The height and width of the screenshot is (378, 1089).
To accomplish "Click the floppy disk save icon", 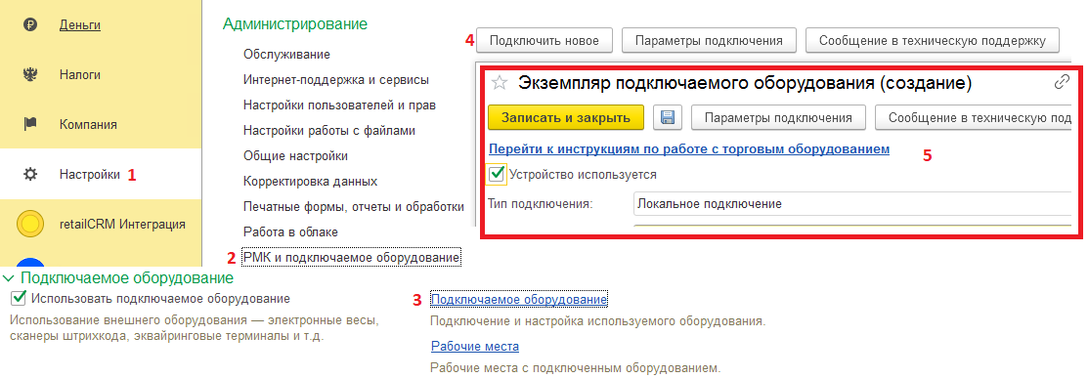I will (x=668, y=118).
